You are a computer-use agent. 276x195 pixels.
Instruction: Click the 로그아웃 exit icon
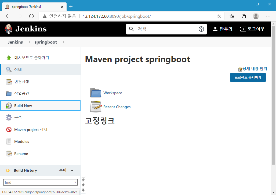(243, 29)
